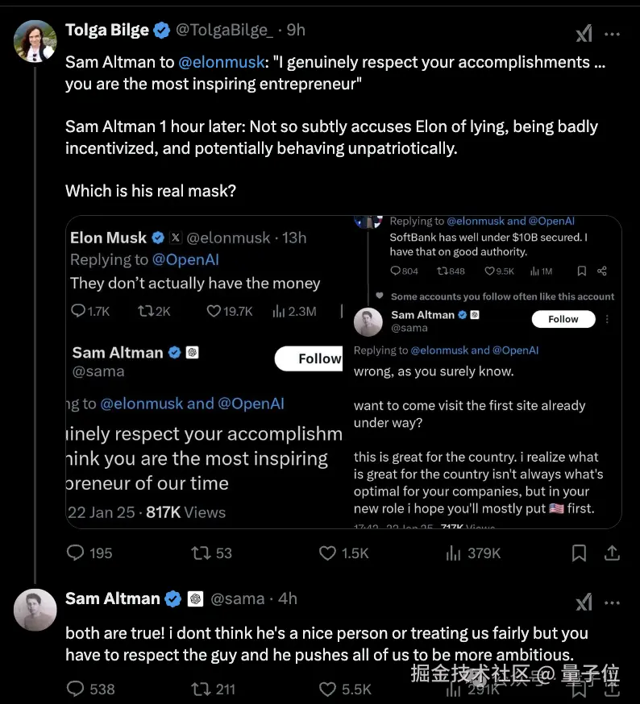
Task: Open the more options menu on Tolga's post
Action: coord(613,34)
